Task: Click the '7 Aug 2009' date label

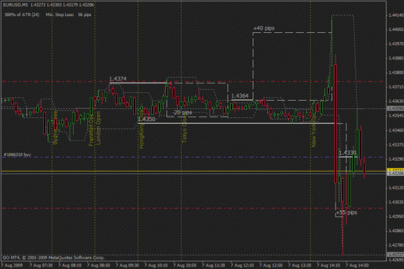Action: pyautogui.click(x=12, y=265)
